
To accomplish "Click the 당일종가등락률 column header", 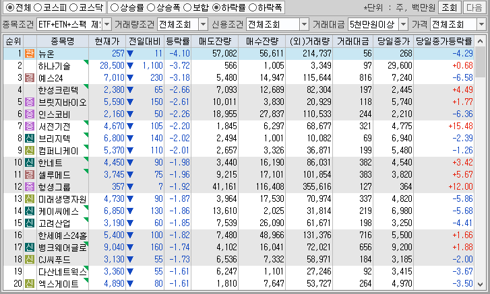I will (x=443, y=41).
